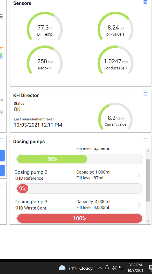Expand Dosing pump 2 details chevron
152x274 pixels.
[x=139, y=175]
